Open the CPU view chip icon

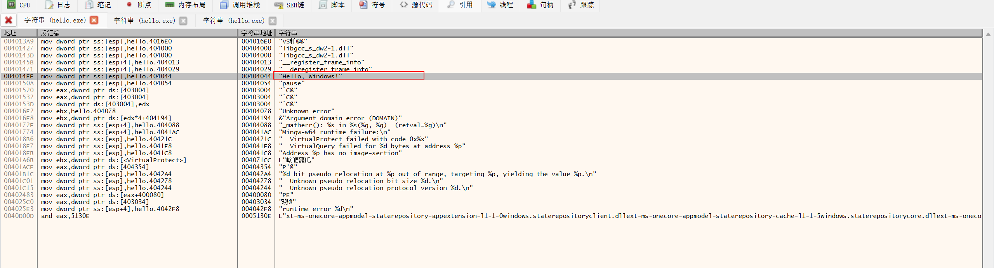pyautogui.click(x=11, y=5)
